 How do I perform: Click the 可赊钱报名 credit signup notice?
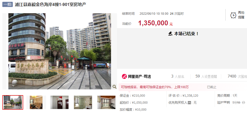tap(155, 87)
